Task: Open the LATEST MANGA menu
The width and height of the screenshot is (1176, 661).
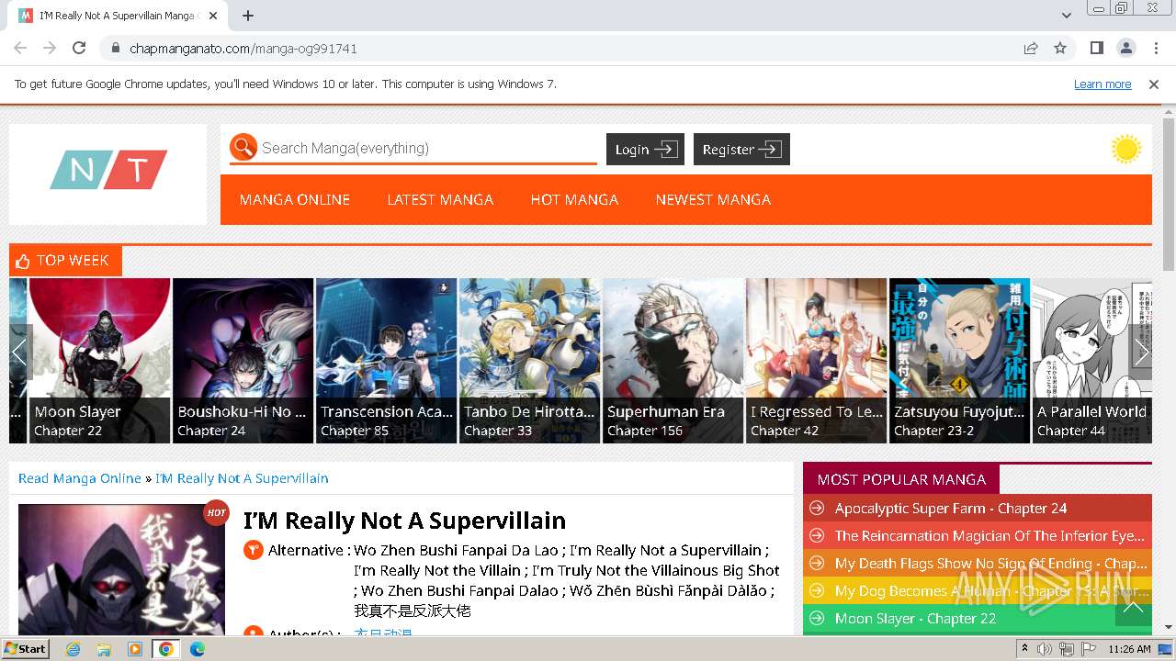Action: [440, 199]
